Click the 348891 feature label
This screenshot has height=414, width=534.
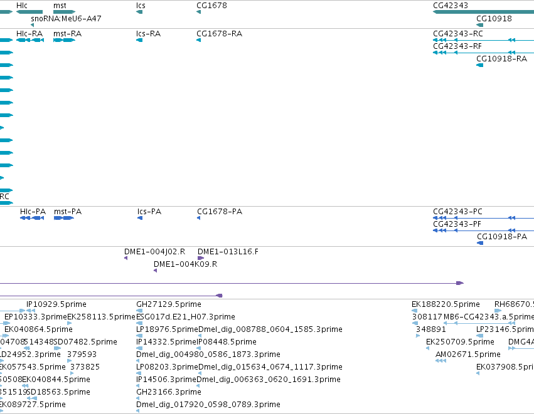[x=431, y=329]
